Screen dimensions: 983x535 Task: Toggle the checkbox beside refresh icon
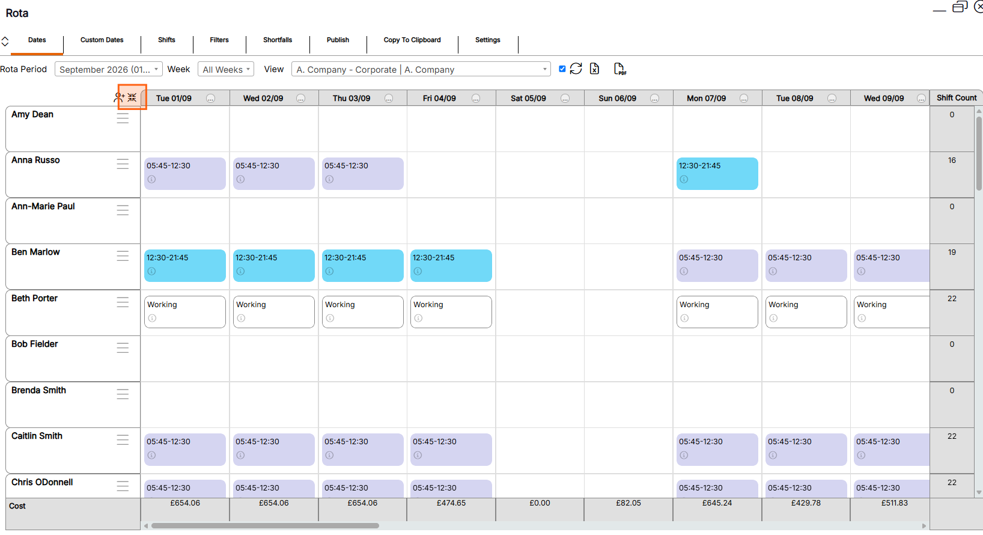point(562,69)
